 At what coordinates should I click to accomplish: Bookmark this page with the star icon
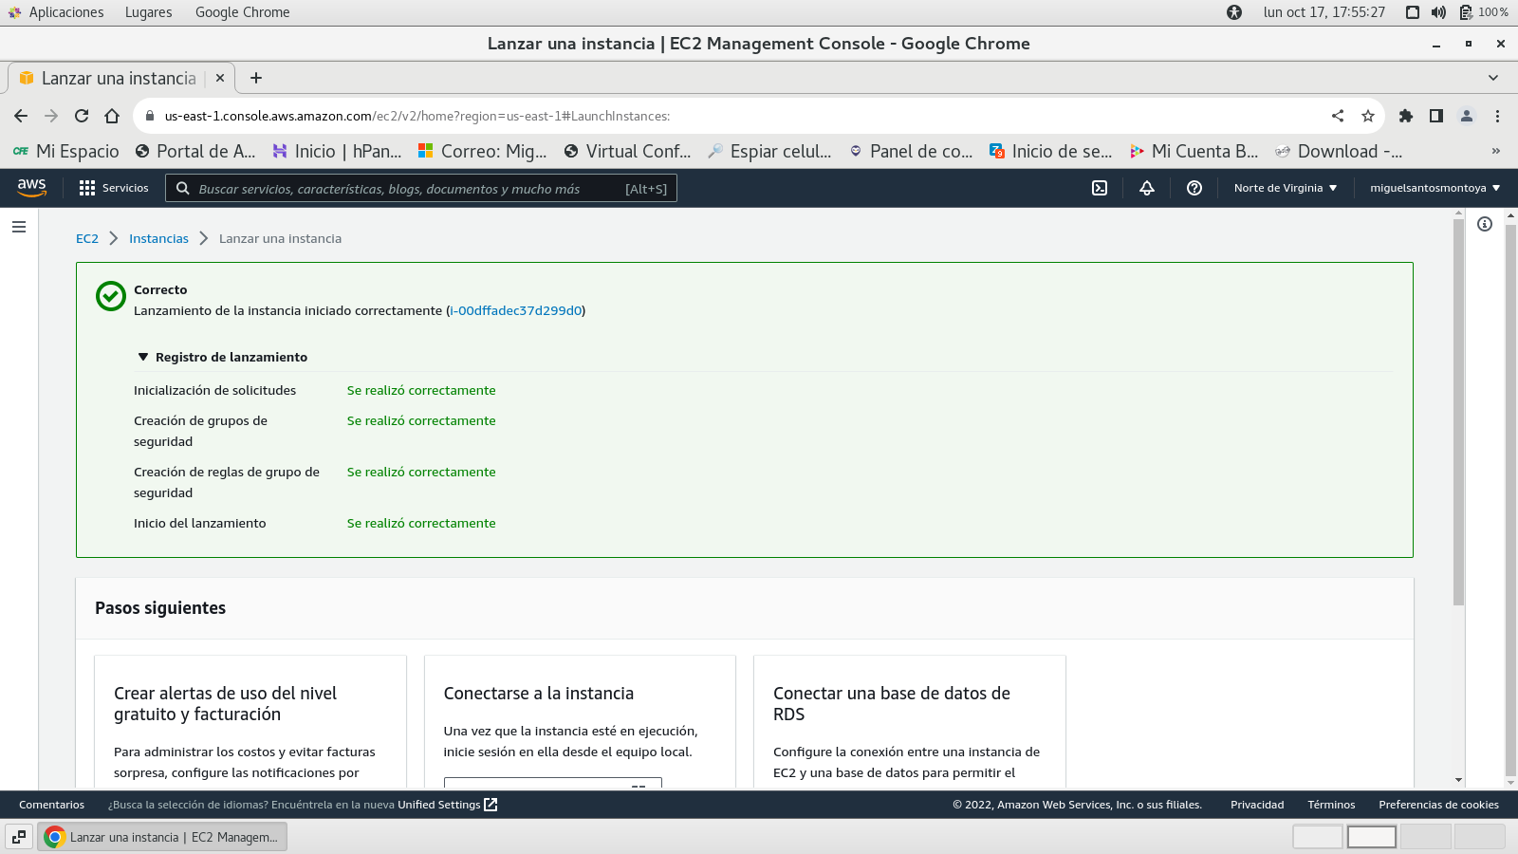click(1368, 116)
